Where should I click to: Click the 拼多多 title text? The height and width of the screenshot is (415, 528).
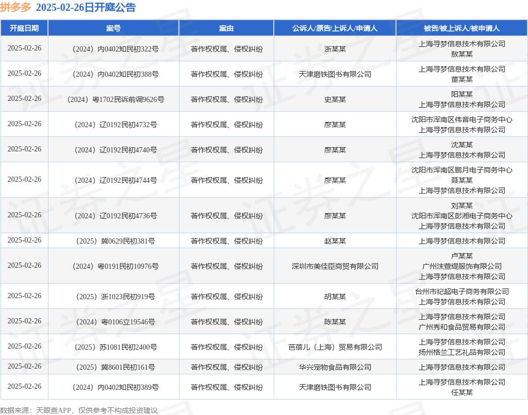coord(15,7)
